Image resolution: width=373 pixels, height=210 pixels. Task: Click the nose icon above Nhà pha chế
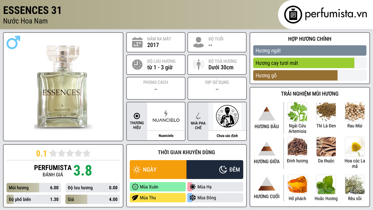(198, 116)
